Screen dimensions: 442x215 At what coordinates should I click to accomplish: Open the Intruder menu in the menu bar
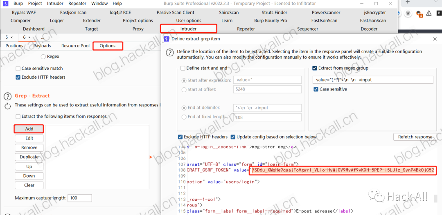(55, 4)
